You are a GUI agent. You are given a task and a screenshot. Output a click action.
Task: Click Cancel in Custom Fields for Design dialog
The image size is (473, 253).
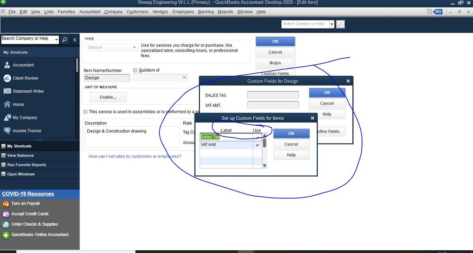[327, 103]
